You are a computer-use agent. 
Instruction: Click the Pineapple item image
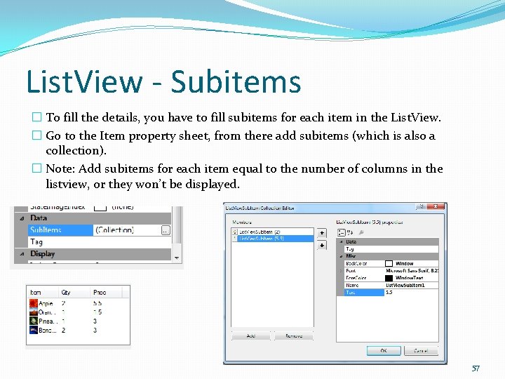[x=34, y=321]
